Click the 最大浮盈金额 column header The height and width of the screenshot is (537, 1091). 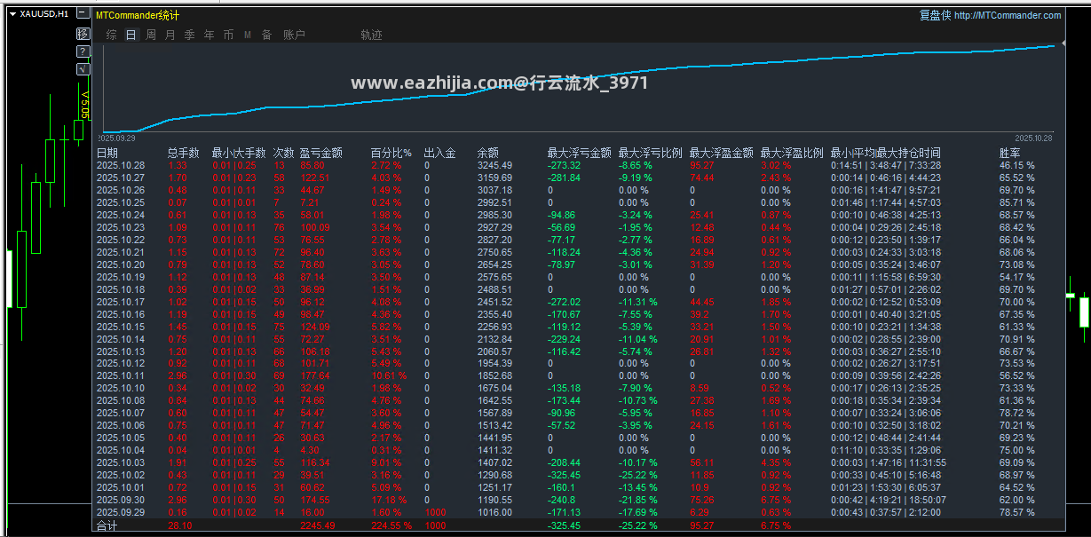pos(722,154)
